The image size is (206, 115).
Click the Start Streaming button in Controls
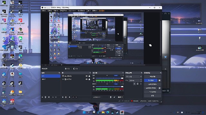(x=153, y=77)
